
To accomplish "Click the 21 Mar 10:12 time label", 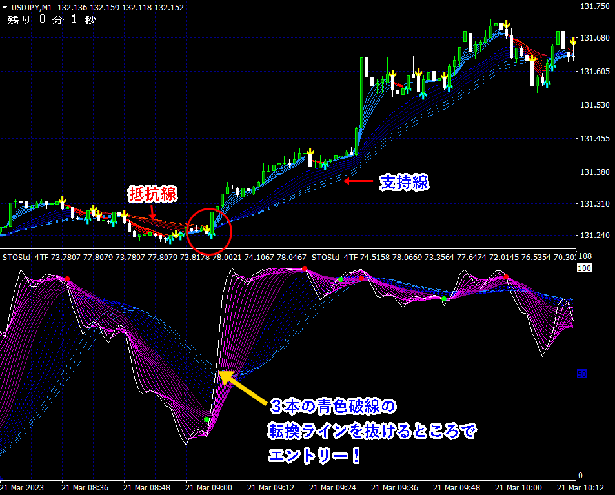I will tap(581, 487).
